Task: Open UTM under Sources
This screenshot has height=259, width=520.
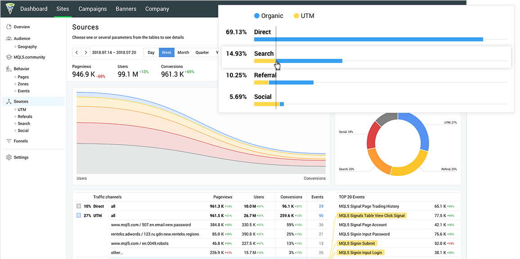Action: tap(22, 109)
